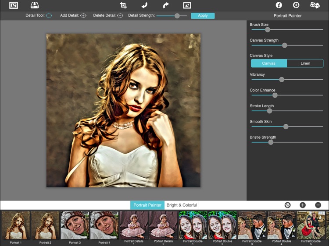Show original image with the compare icon
The image size is (329, 246).
click(x=187, y=5)
